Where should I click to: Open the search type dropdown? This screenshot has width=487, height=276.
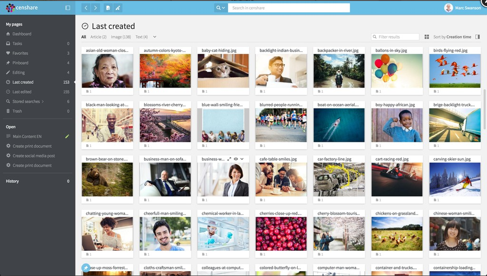(220, 8)
